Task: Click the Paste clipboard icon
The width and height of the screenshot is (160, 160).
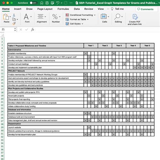Action: point(6,17)
